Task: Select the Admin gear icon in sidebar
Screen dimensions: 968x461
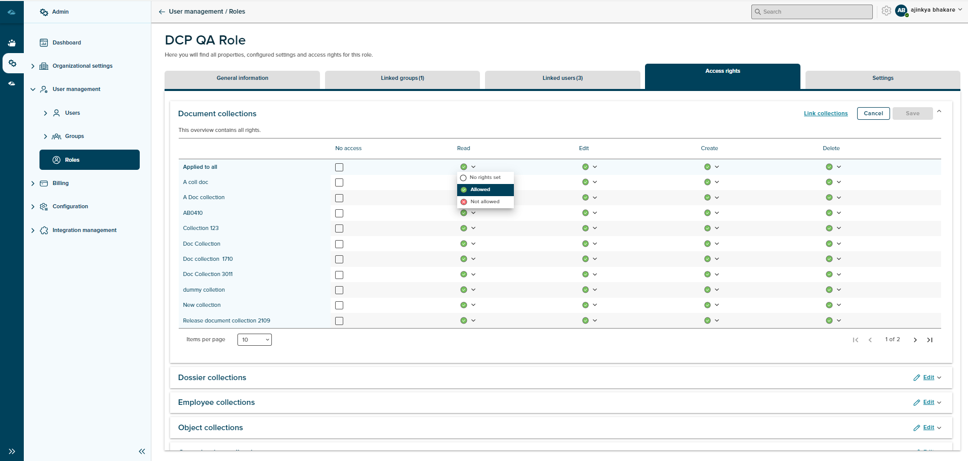Action: point(44,12)
